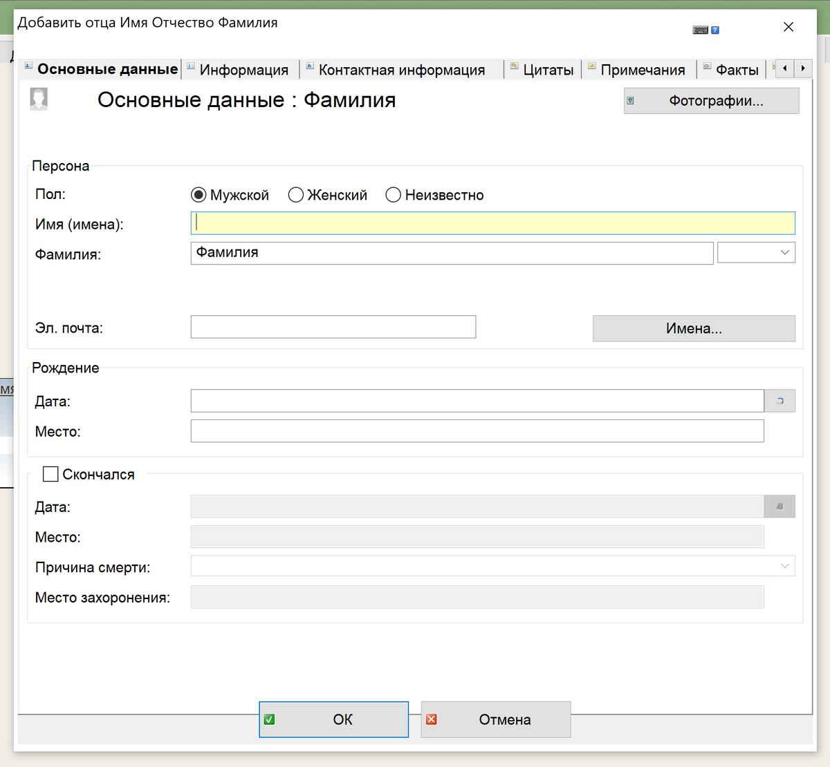
Task: Focus the Эл. почта input field
Action: click(x=333, y=327)
